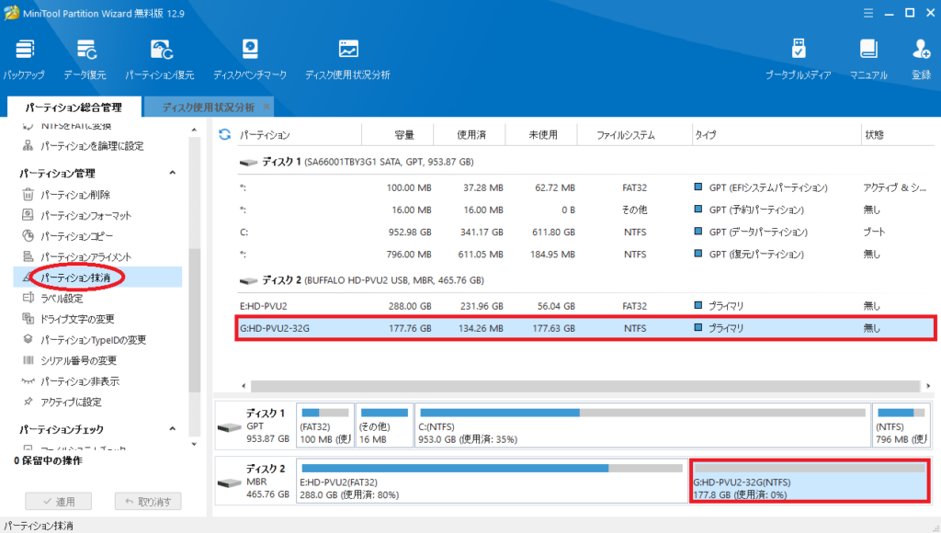The image size is (941, 533).
Task: Click the ディスク 2 disk icon in map
Action: pos(229,483)
